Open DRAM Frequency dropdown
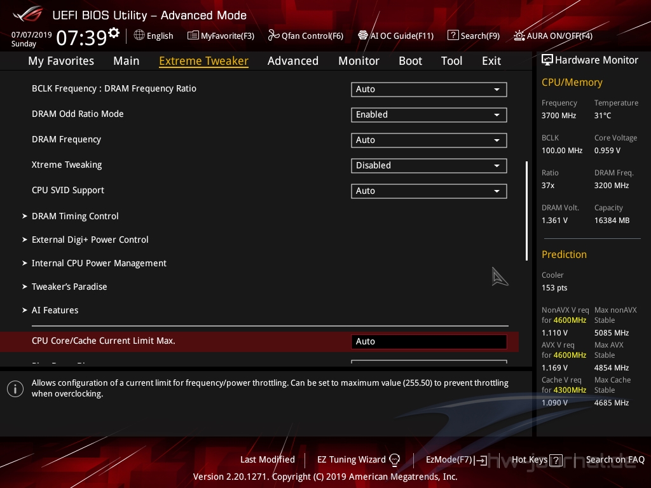651x488 pixels. (429, 140)
